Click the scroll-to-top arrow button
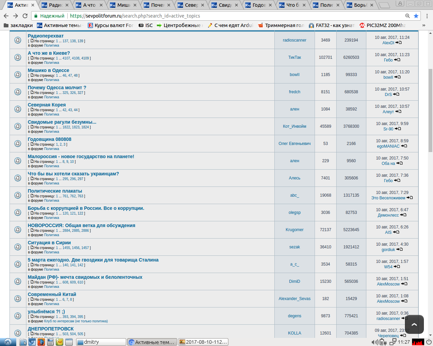 pos(414,324)
